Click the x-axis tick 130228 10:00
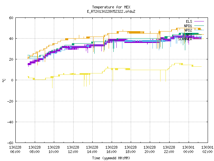 53,149
